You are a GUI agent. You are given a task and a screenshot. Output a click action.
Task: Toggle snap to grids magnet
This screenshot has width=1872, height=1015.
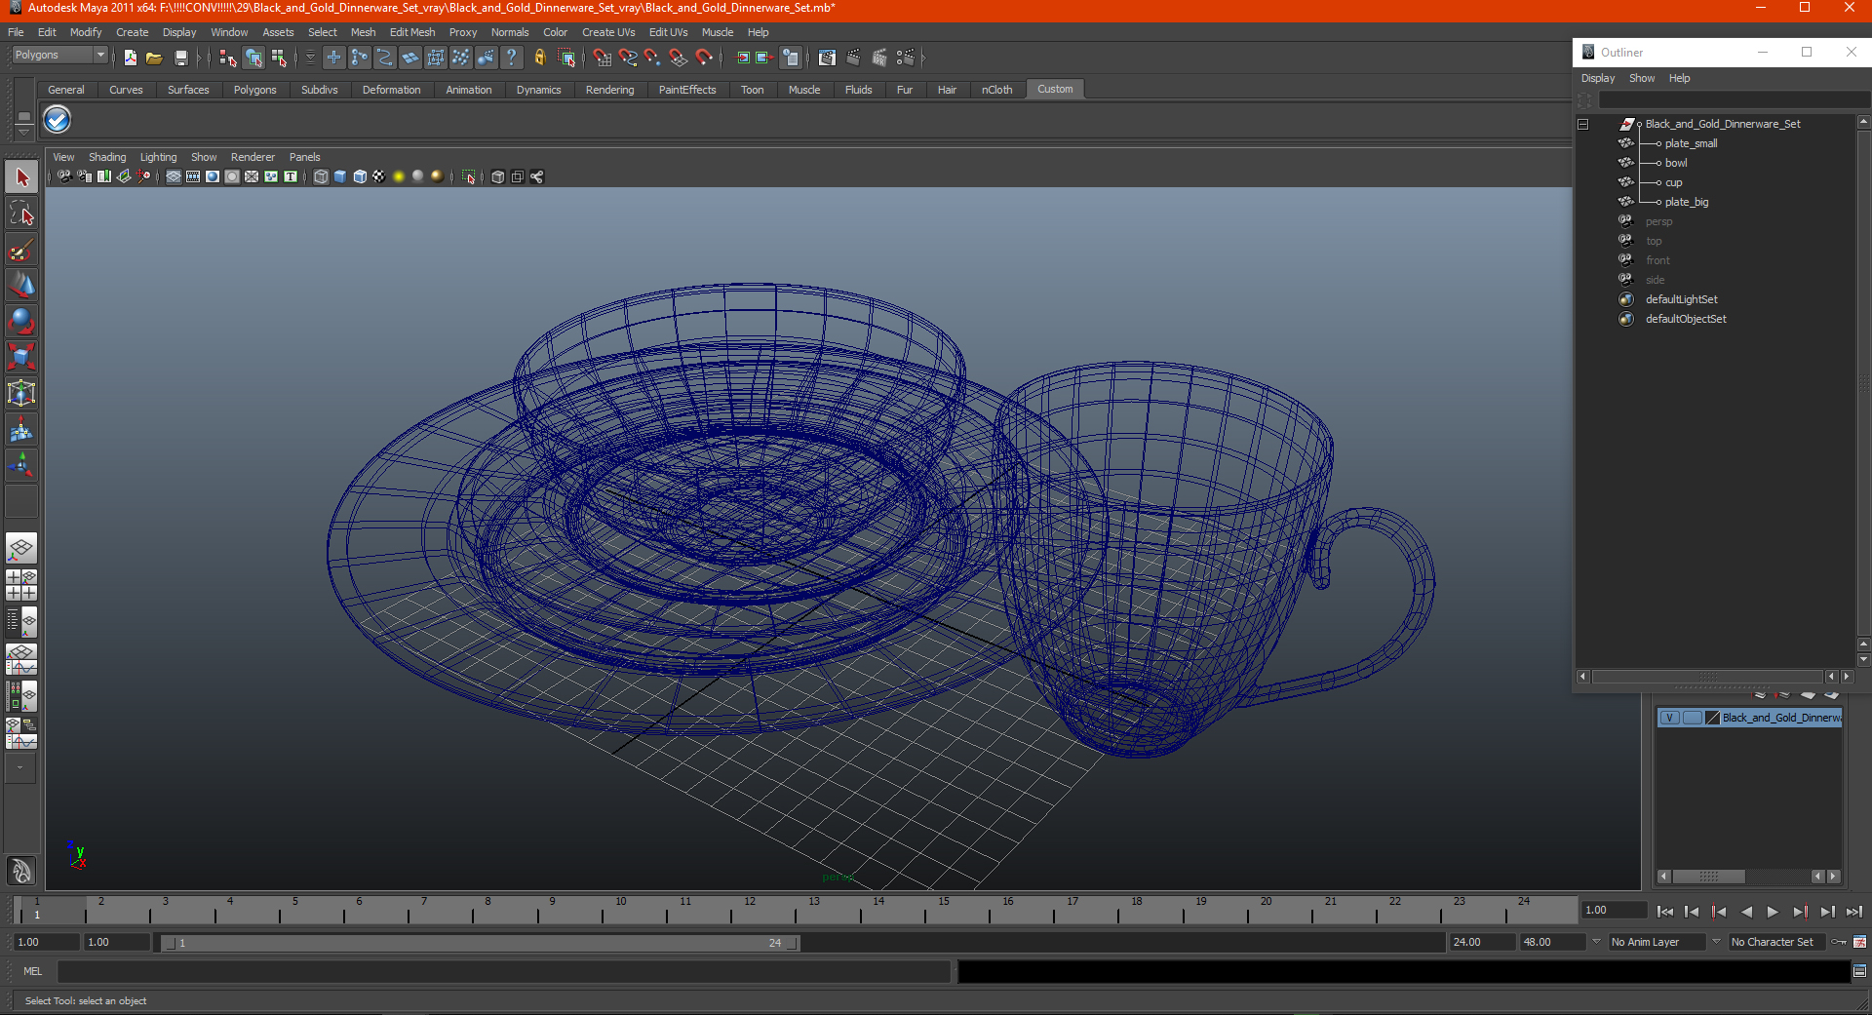pos(603,58)
